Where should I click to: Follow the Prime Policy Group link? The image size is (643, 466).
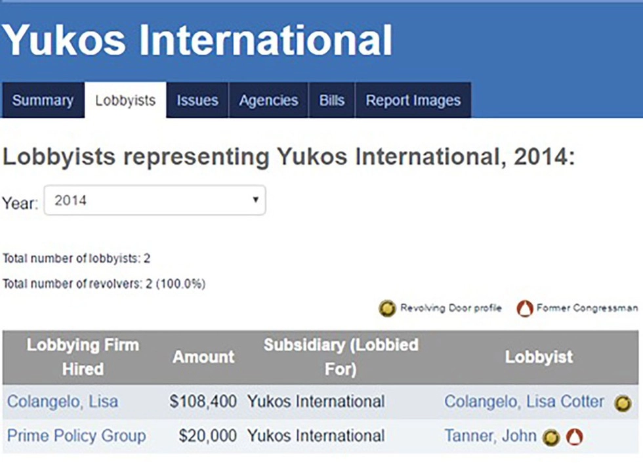pyautogui.click(x=77, y=436)
